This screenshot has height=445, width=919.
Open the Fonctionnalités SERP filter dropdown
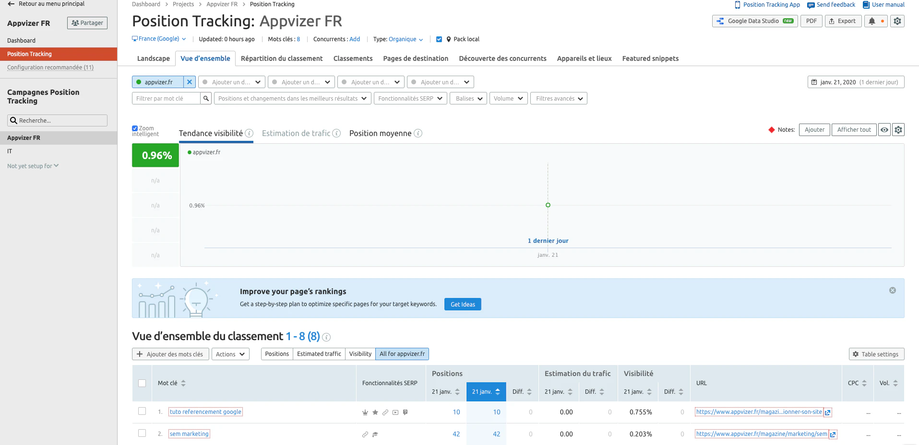(x=411, y=98)
